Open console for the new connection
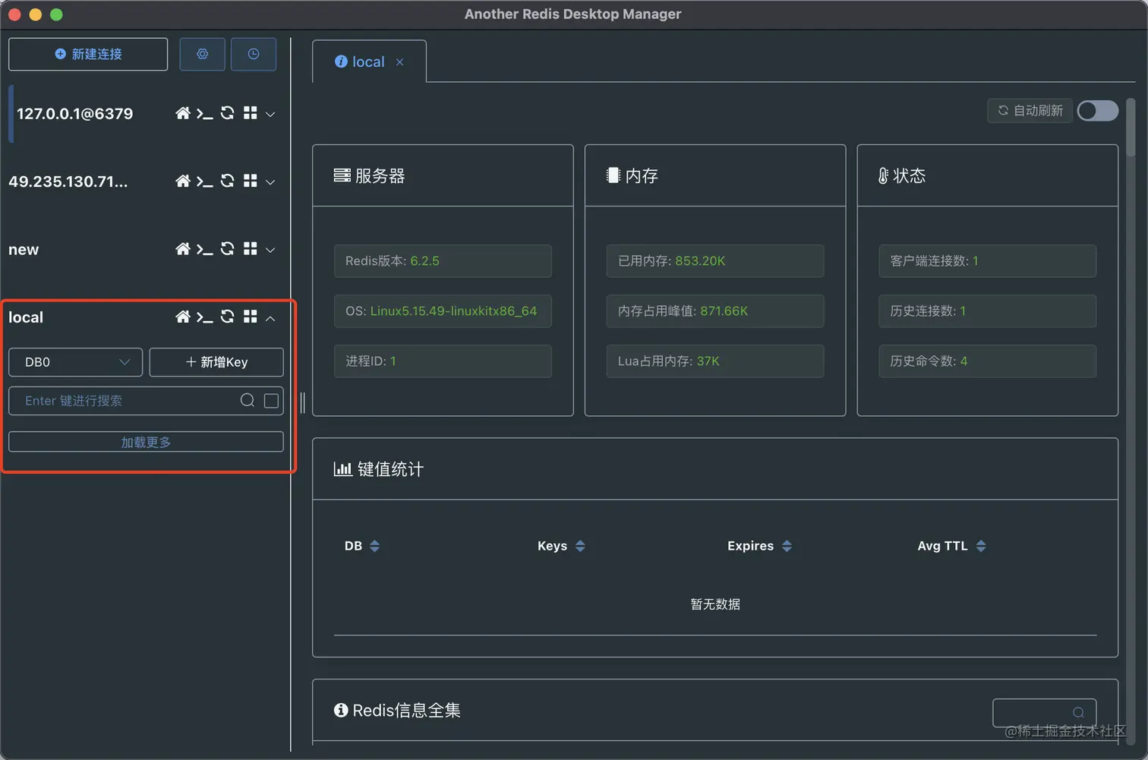The height and width of the screenshot is (760, 1148). (204, 250)
